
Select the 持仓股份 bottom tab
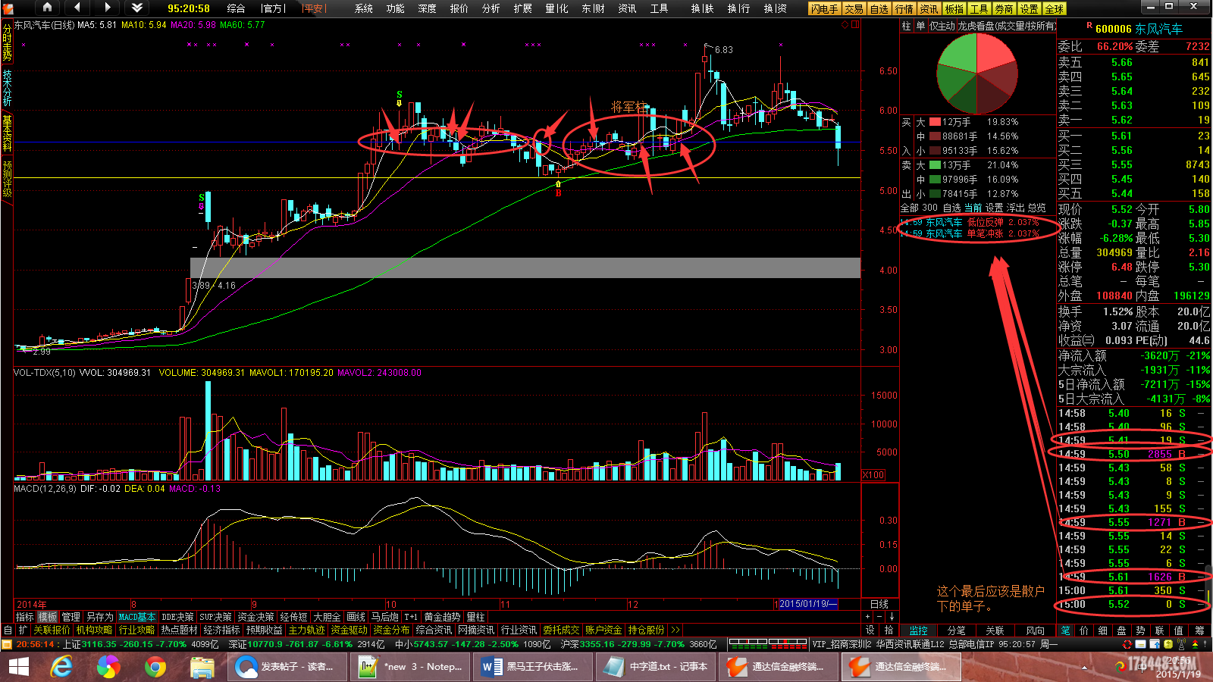[x=646, y=630]
